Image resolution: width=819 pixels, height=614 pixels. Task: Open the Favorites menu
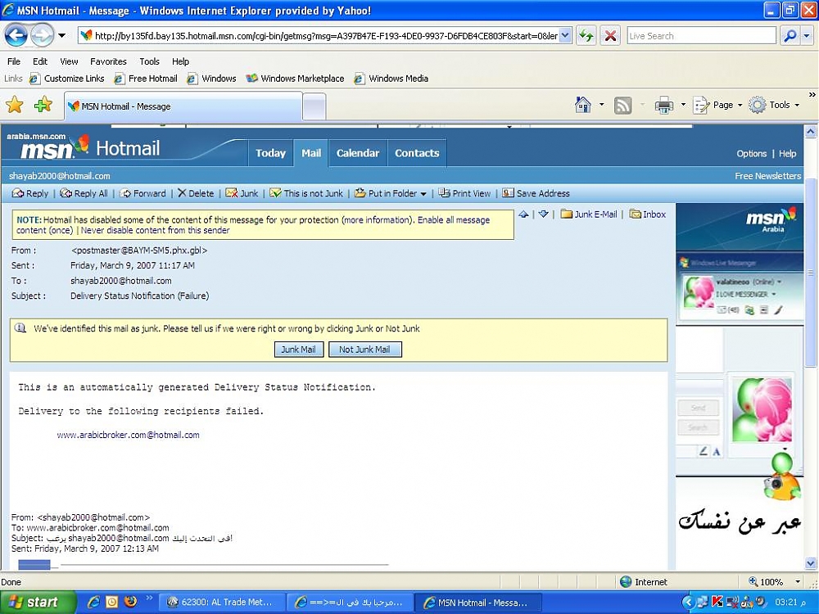tap(108, 61)
